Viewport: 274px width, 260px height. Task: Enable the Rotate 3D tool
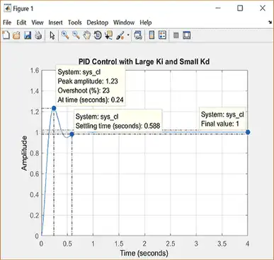coord(98,35)
